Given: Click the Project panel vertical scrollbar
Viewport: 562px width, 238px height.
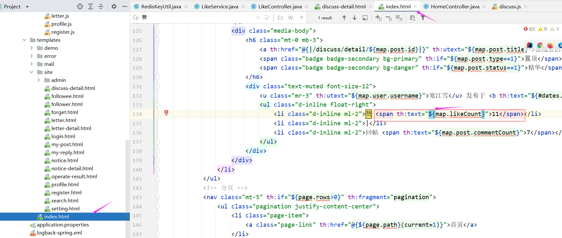Looking at the screenshot, I should 127,189.
